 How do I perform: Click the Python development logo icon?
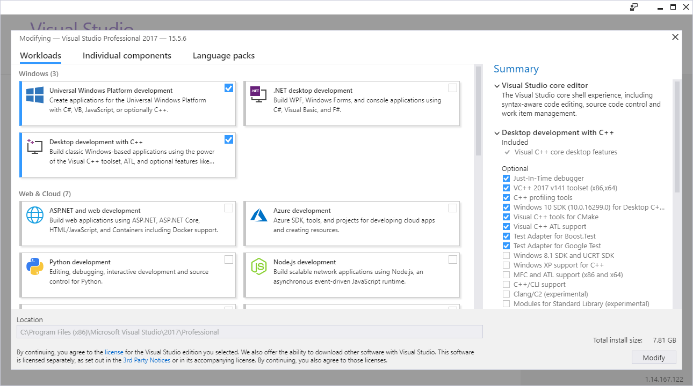[35, 266]
